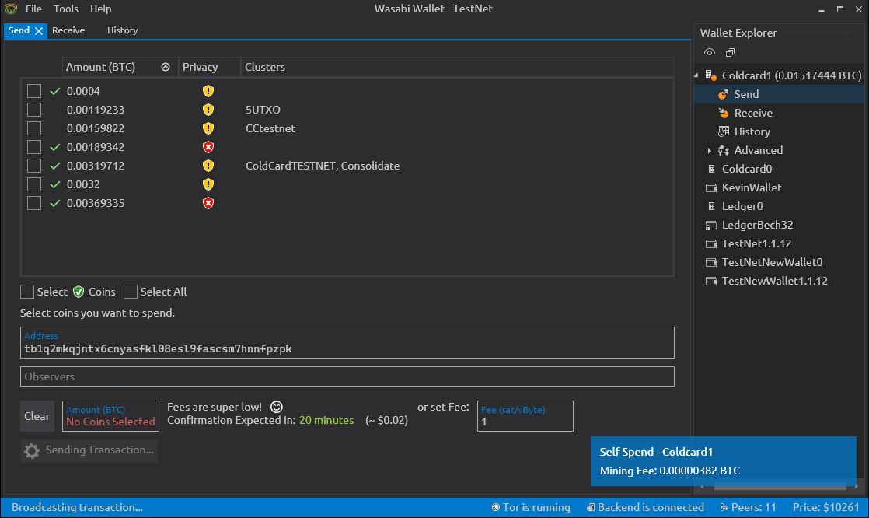869x518 pixels.
Task: Open Send under Coldcard1
Action: (x=746, y=94)
